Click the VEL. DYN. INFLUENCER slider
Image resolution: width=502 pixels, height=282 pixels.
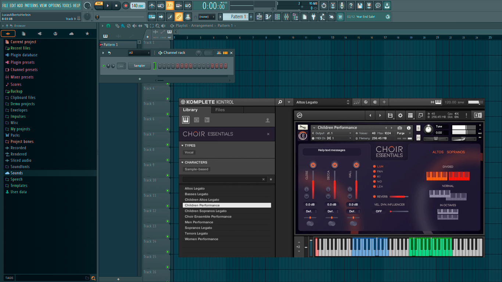(399, 211)
